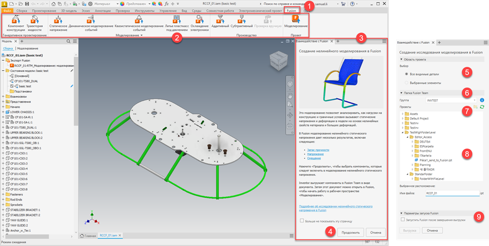Collapse the TestWighFolderLevel folder
Image resolution: width=489 pixels, height=246 pixels.
tap(403, 132)
